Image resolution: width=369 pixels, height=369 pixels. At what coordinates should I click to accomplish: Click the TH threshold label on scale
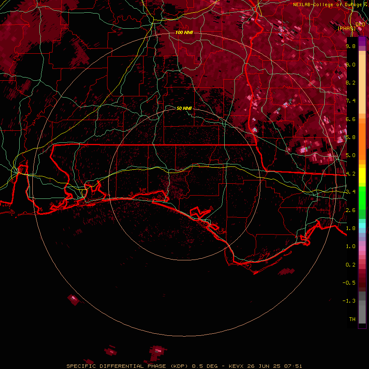click(352, 319)
